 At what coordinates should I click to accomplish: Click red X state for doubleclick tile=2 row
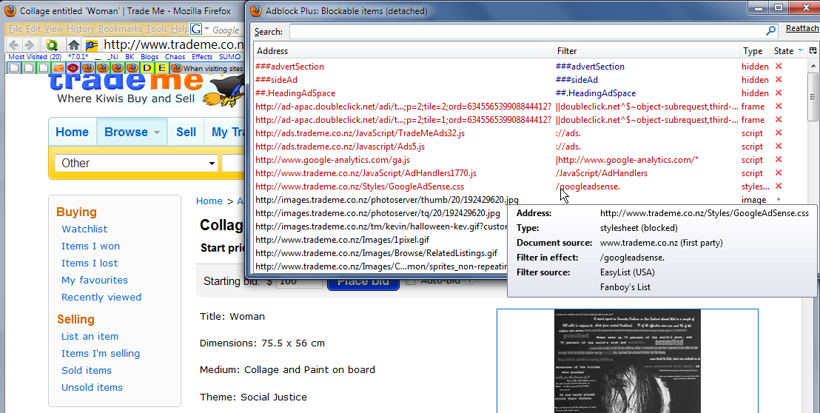click(x=779, y=106)
